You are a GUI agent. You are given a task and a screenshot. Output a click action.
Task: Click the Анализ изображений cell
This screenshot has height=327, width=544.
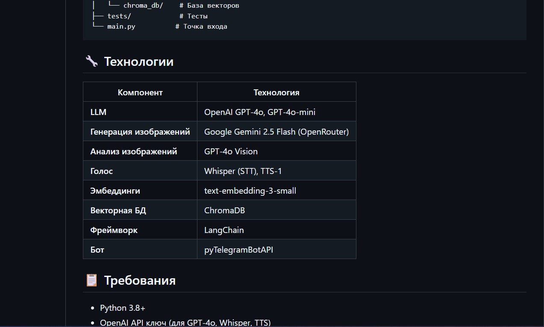click(x=140, y=151)
